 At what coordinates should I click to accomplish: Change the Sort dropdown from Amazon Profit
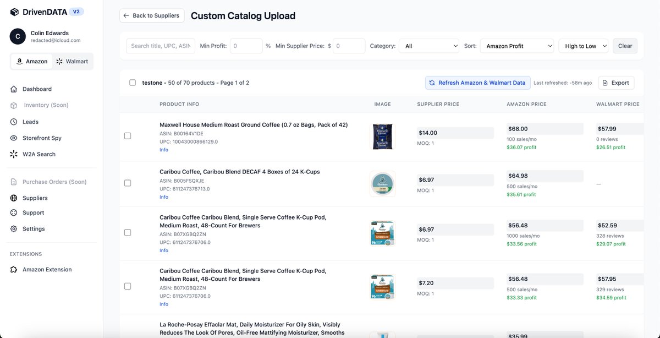(516, 46)
